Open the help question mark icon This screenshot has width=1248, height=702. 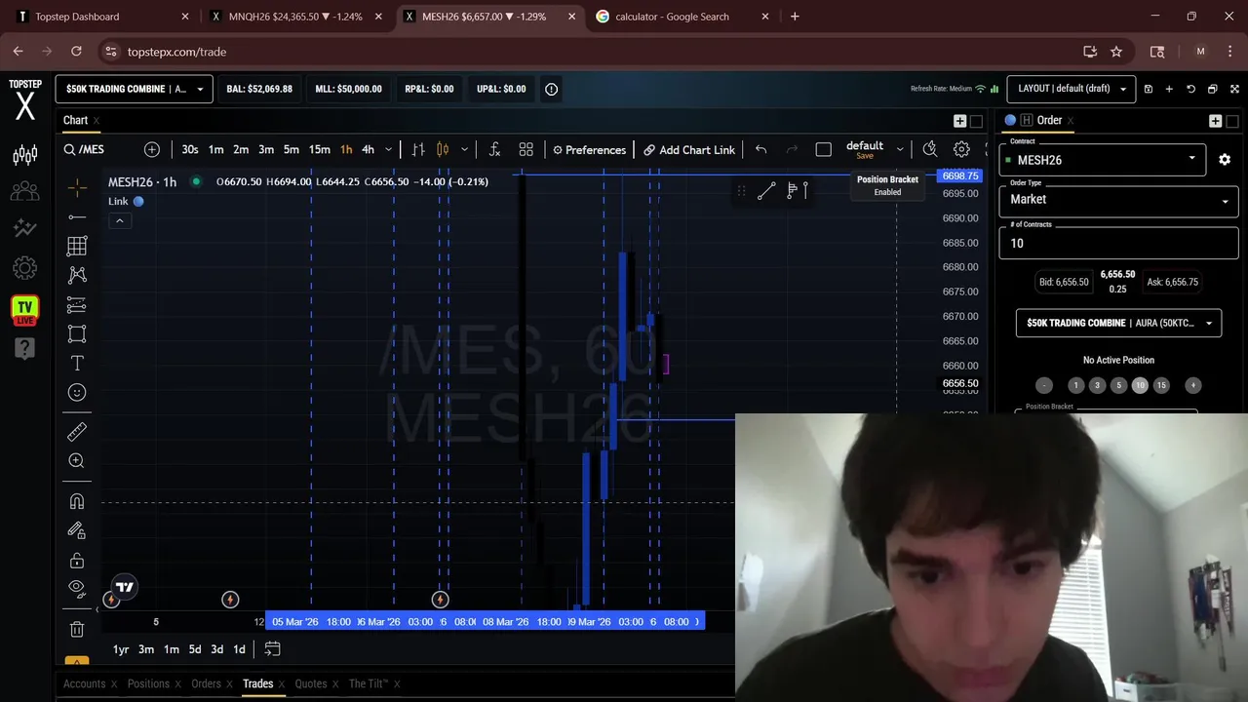25,348
